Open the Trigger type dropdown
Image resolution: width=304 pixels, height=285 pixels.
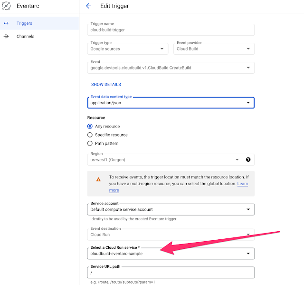click(128, 49)
